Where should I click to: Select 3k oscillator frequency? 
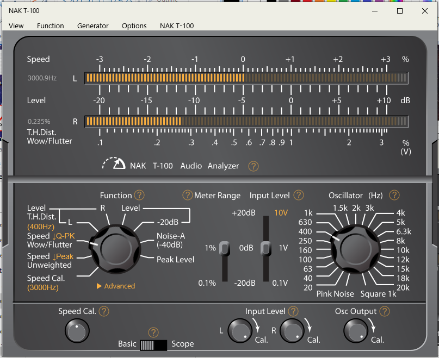click(x=369, y=208)
